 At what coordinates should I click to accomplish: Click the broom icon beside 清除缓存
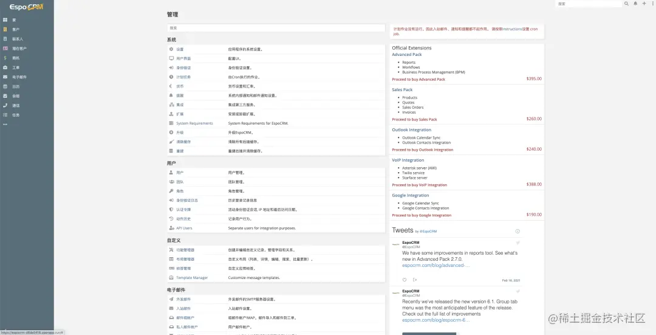171,142
